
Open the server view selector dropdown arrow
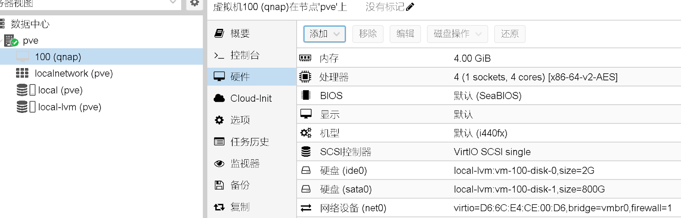click(173, 3)
